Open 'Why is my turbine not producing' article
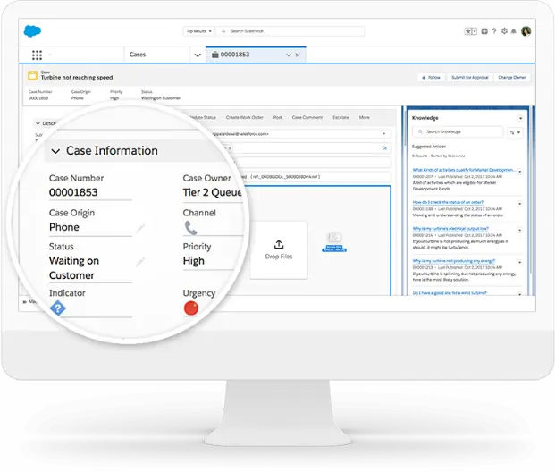 coord(454,261)
